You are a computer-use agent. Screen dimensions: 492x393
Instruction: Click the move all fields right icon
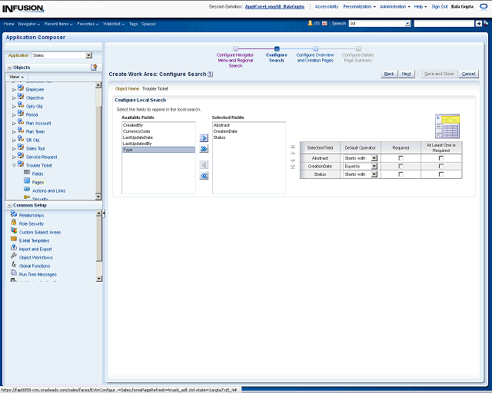point(204,149)
